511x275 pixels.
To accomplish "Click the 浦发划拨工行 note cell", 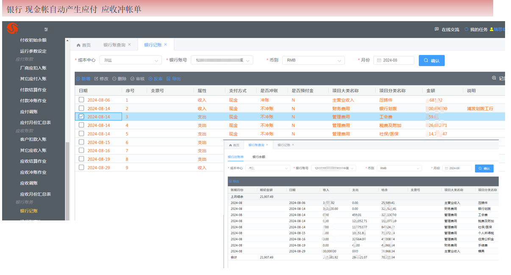I will click(x=480, y=108).
